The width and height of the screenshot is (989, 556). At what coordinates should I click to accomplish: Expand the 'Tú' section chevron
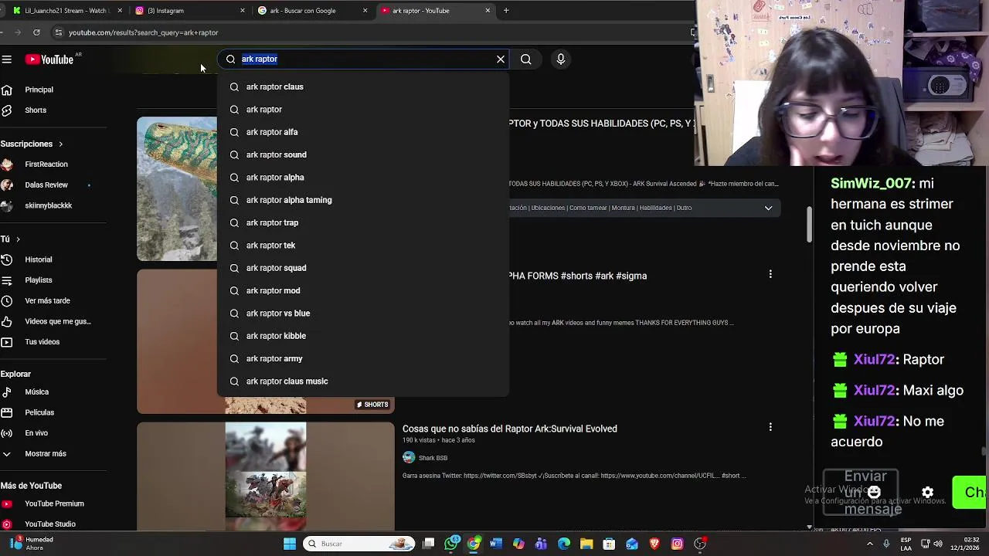[17, 239]
